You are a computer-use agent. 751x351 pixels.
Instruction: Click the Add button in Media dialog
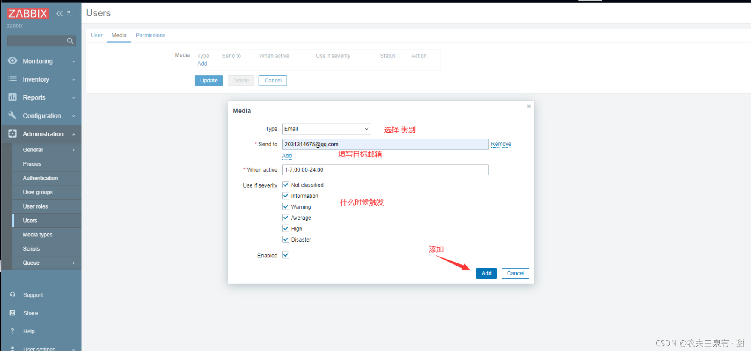click(x=486, y=273)
